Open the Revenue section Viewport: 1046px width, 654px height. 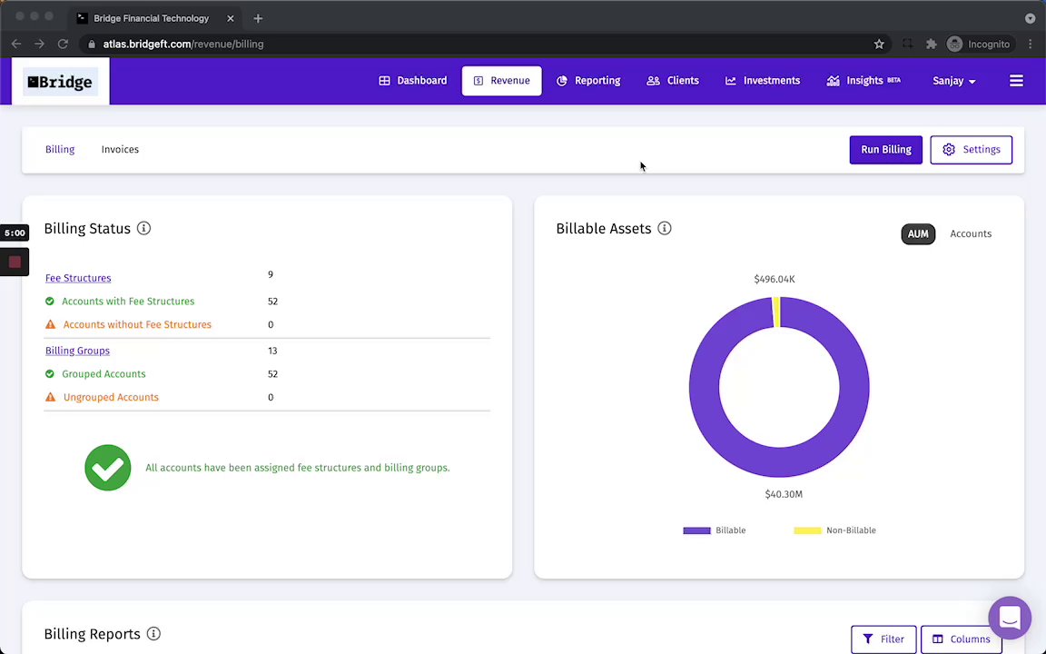(501, 81)
